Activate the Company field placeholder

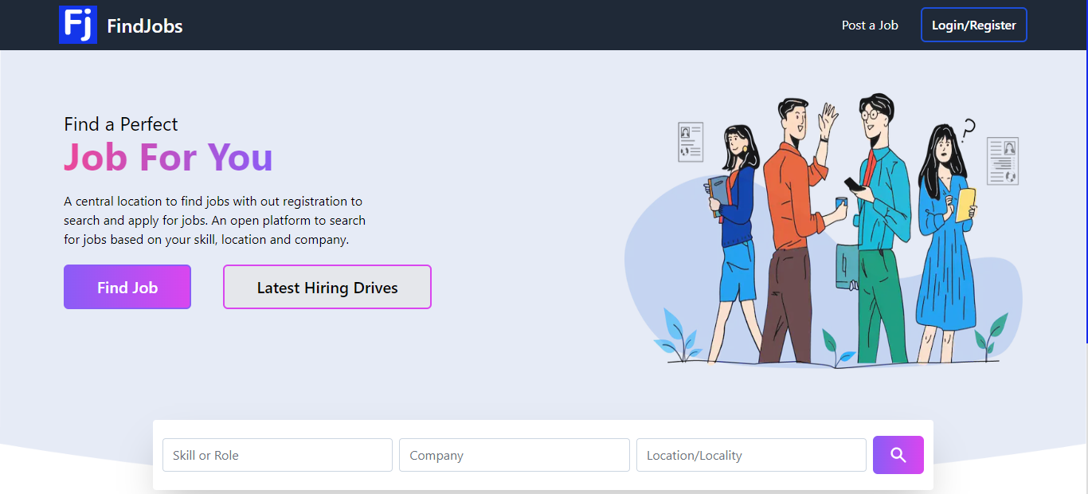click(436, 455)
